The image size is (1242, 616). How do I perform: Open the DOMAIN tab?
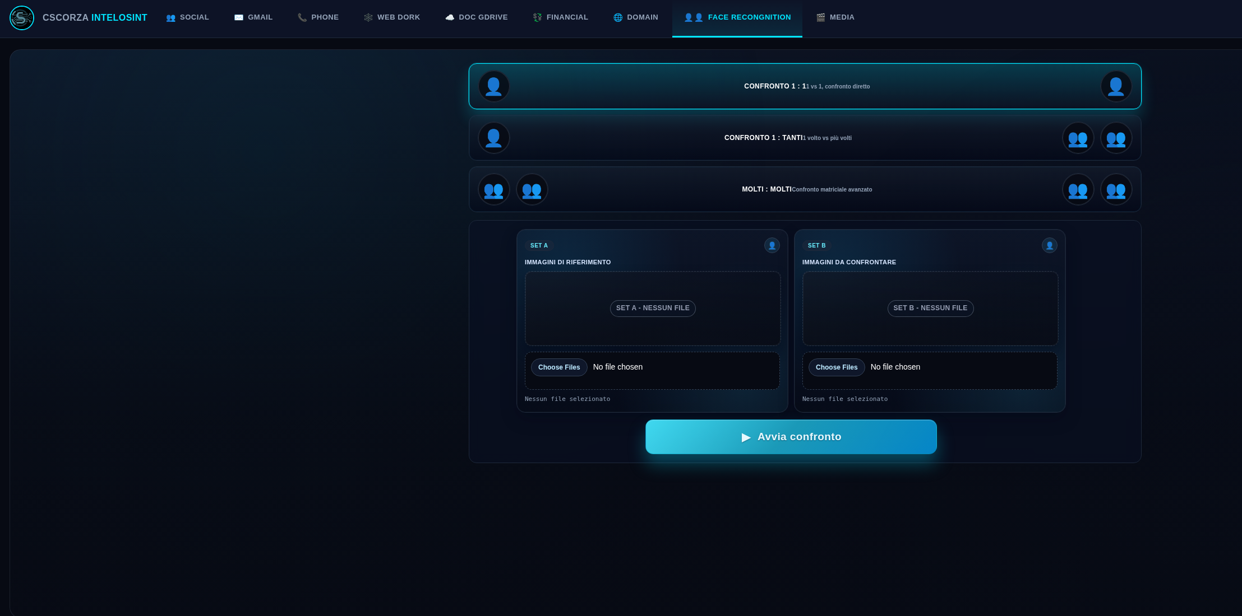click(x=636, y=18)
